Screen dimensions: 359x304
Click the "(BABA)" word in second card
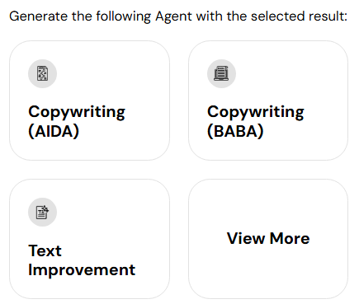(x=235, y=131)
